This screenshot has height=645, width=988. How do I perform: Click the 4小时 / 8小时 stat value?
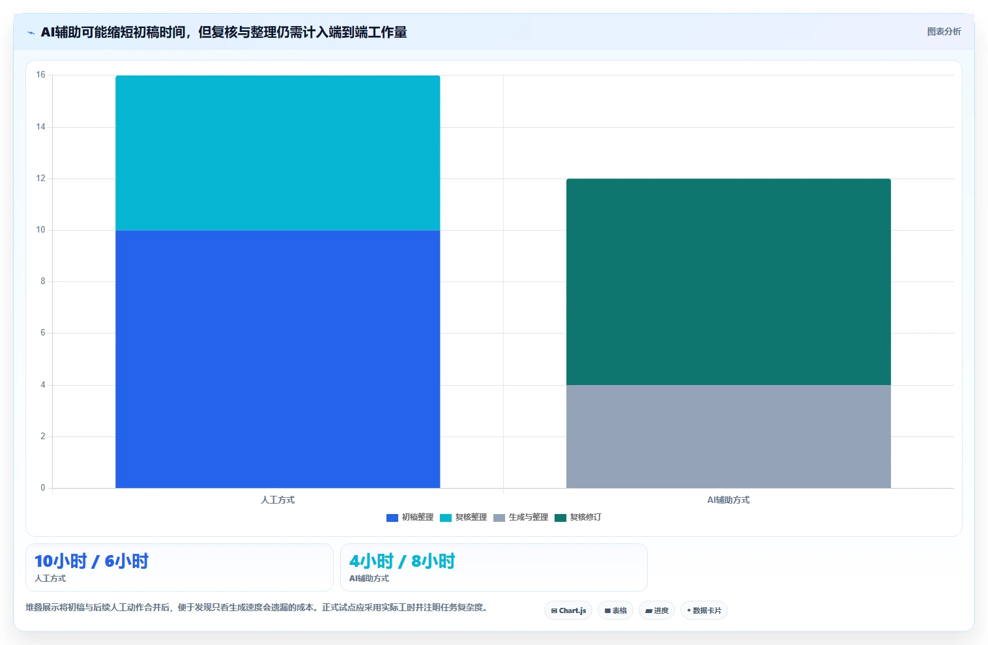pyautogui.click(x=402, y=561)
